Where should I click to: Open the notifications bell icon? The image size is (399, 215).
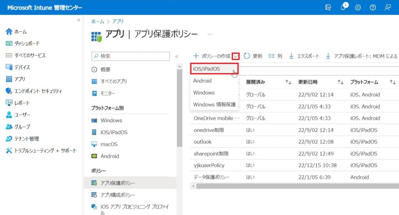[x=343, y=7]
